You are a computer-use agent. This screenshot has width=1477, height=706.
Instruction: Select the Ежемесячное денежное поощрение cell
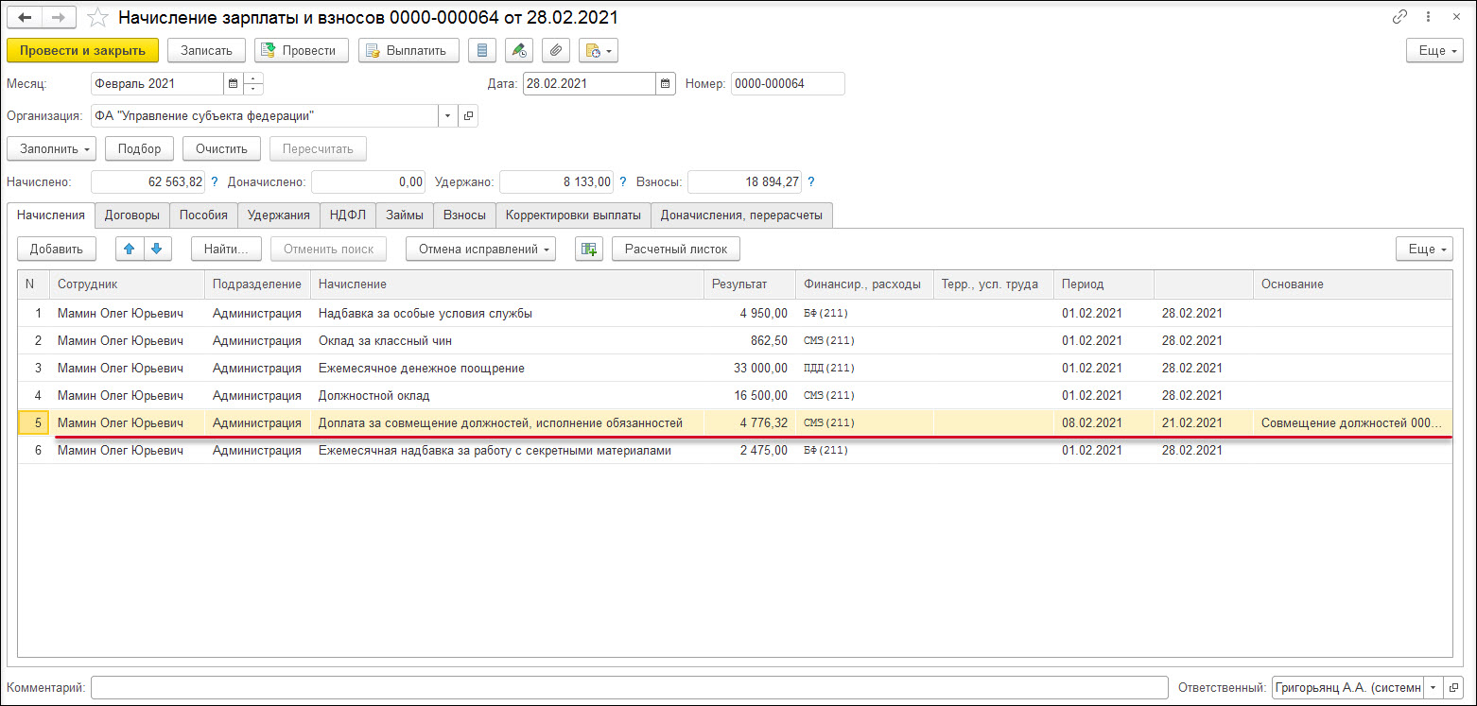click(x=507, y=368)
